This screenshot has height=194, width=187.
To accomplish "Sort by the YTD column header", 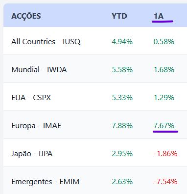I will point(119,16).
